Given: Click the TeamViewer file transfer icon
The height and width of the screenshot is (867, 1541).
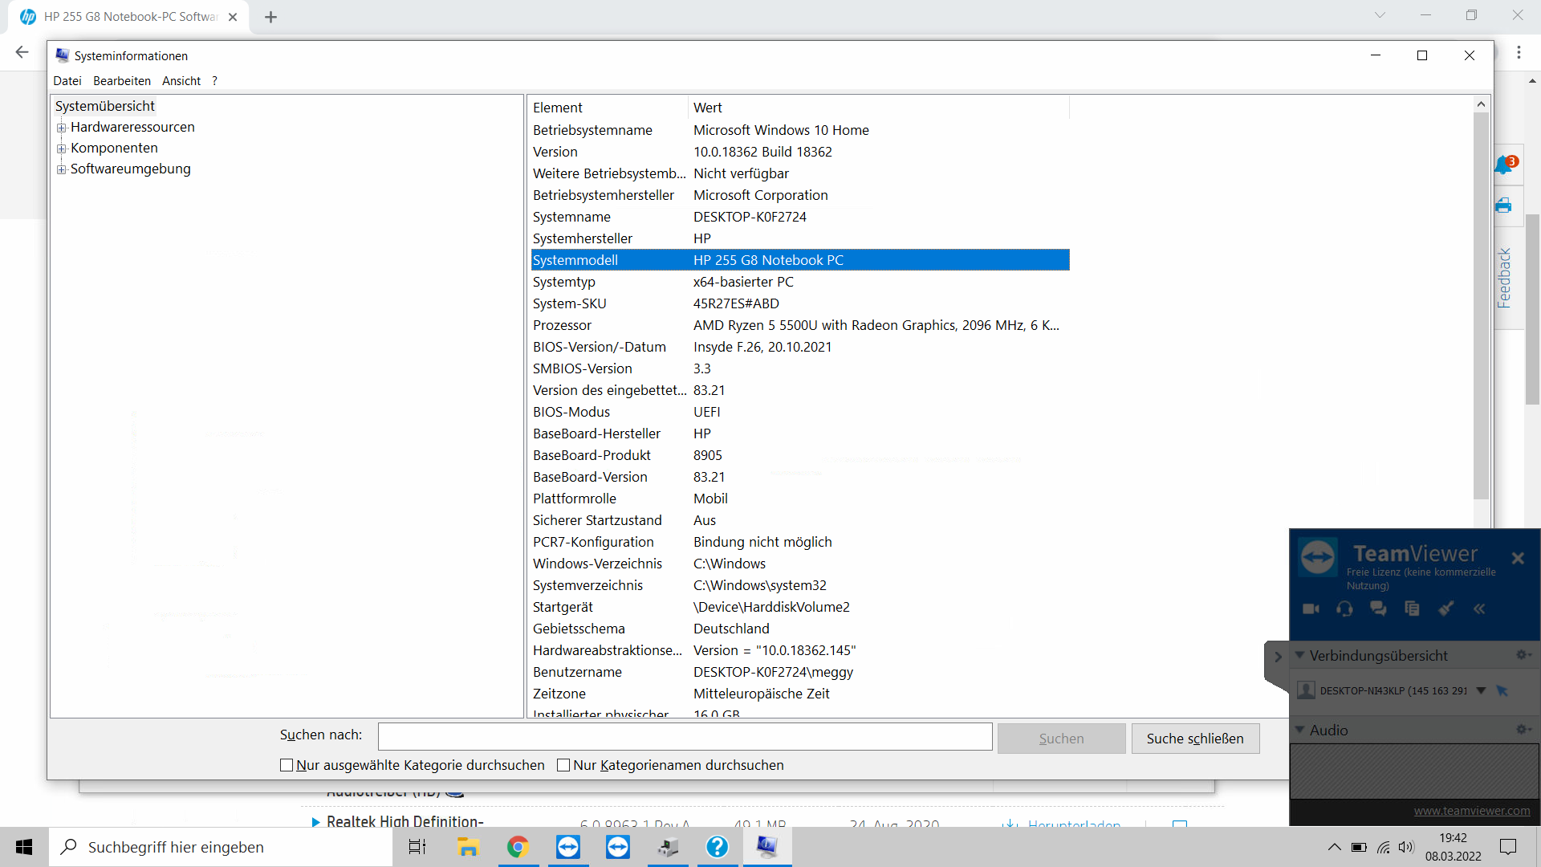Looking at the screenshot, I should [x=1412, y=609].
